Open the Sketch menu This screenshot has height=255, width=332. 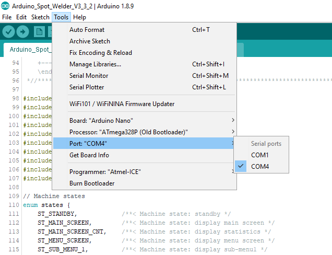click(x=40, y=17)
